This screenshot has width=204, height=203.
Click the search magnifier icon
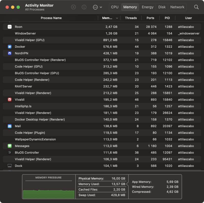click(x=196, y=7)
